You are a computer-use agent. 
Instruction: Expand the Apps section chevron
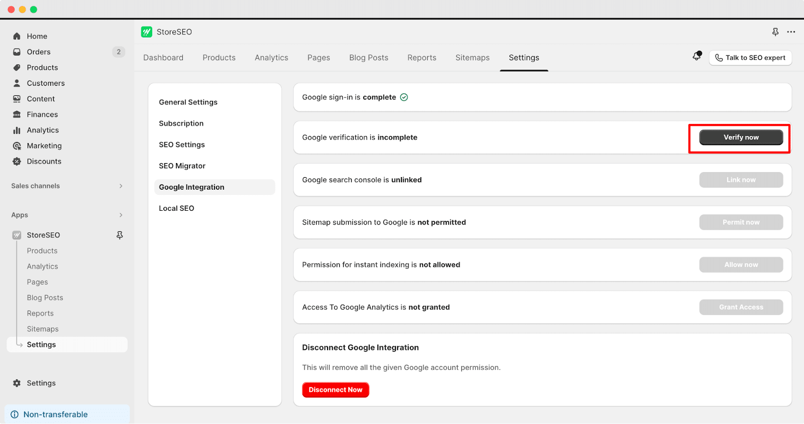point(121,215)
